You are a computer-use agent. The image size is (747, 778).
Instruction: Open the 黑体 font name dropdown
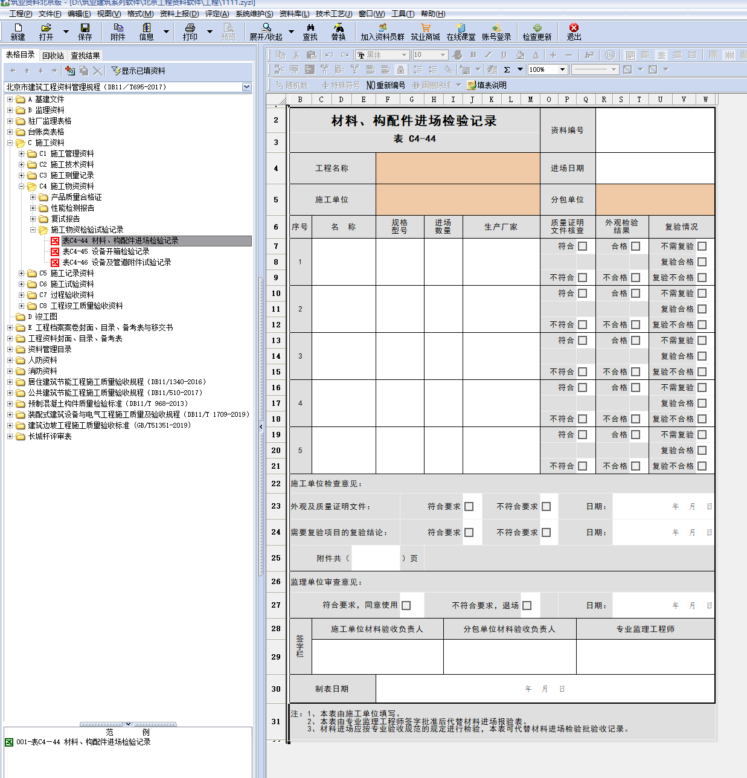404,55
